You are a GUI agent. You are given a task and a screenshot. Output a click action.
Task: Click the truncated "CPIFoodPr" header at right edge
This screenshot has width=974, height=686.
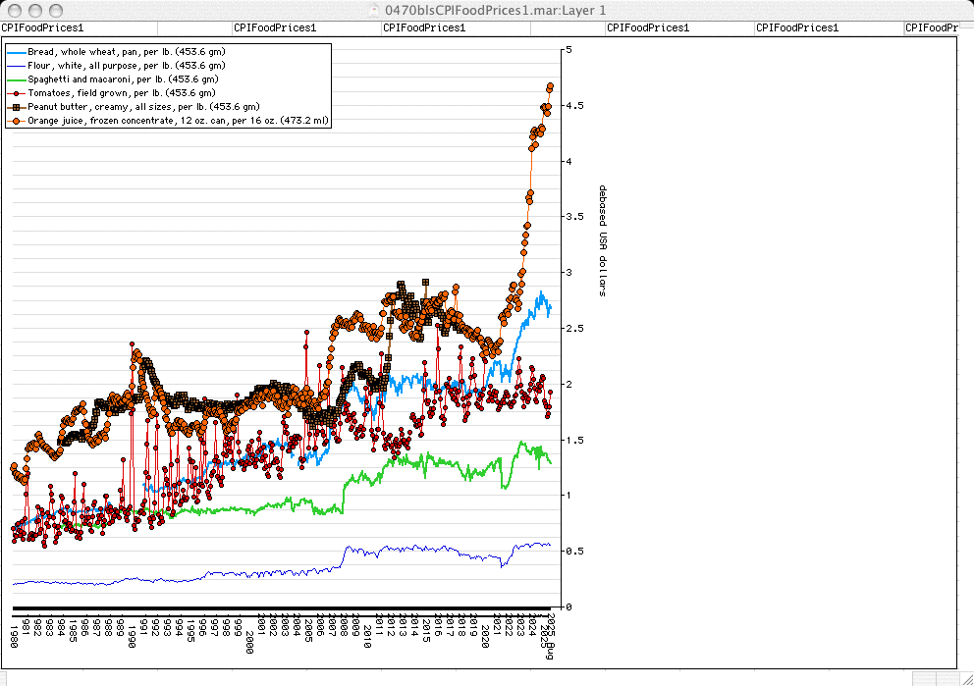point(930,28)
